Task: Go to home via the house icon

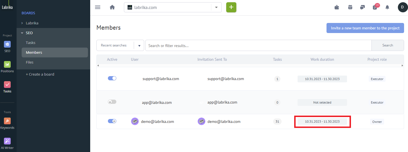Action: 112,7
